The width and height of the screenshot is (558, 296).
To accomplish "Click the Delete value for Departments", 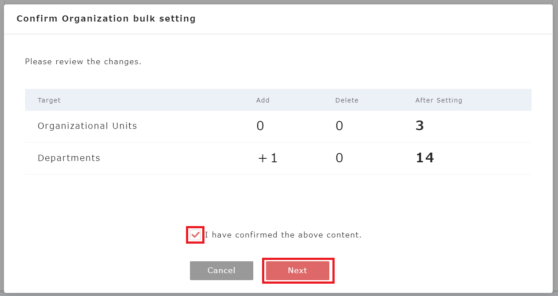I will click(x=339, y=158).
